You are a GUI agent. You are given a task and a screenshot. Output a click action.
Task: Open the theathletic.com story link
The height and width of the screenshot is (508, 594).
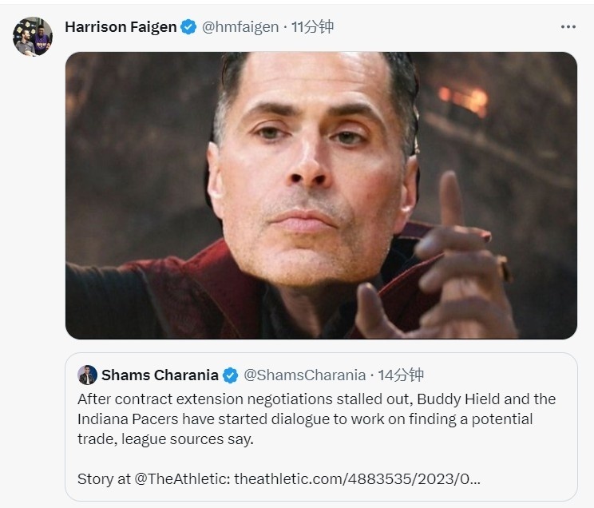pyautogui.click(x=358, y=479)
